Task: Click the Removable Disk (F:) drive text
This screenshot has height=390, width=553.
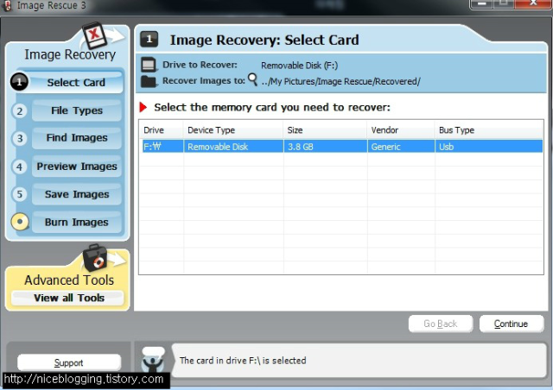Action: 300,66
